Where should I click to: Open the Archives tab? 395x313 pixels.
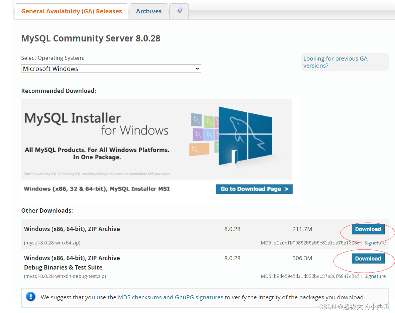tap(149, 11)
